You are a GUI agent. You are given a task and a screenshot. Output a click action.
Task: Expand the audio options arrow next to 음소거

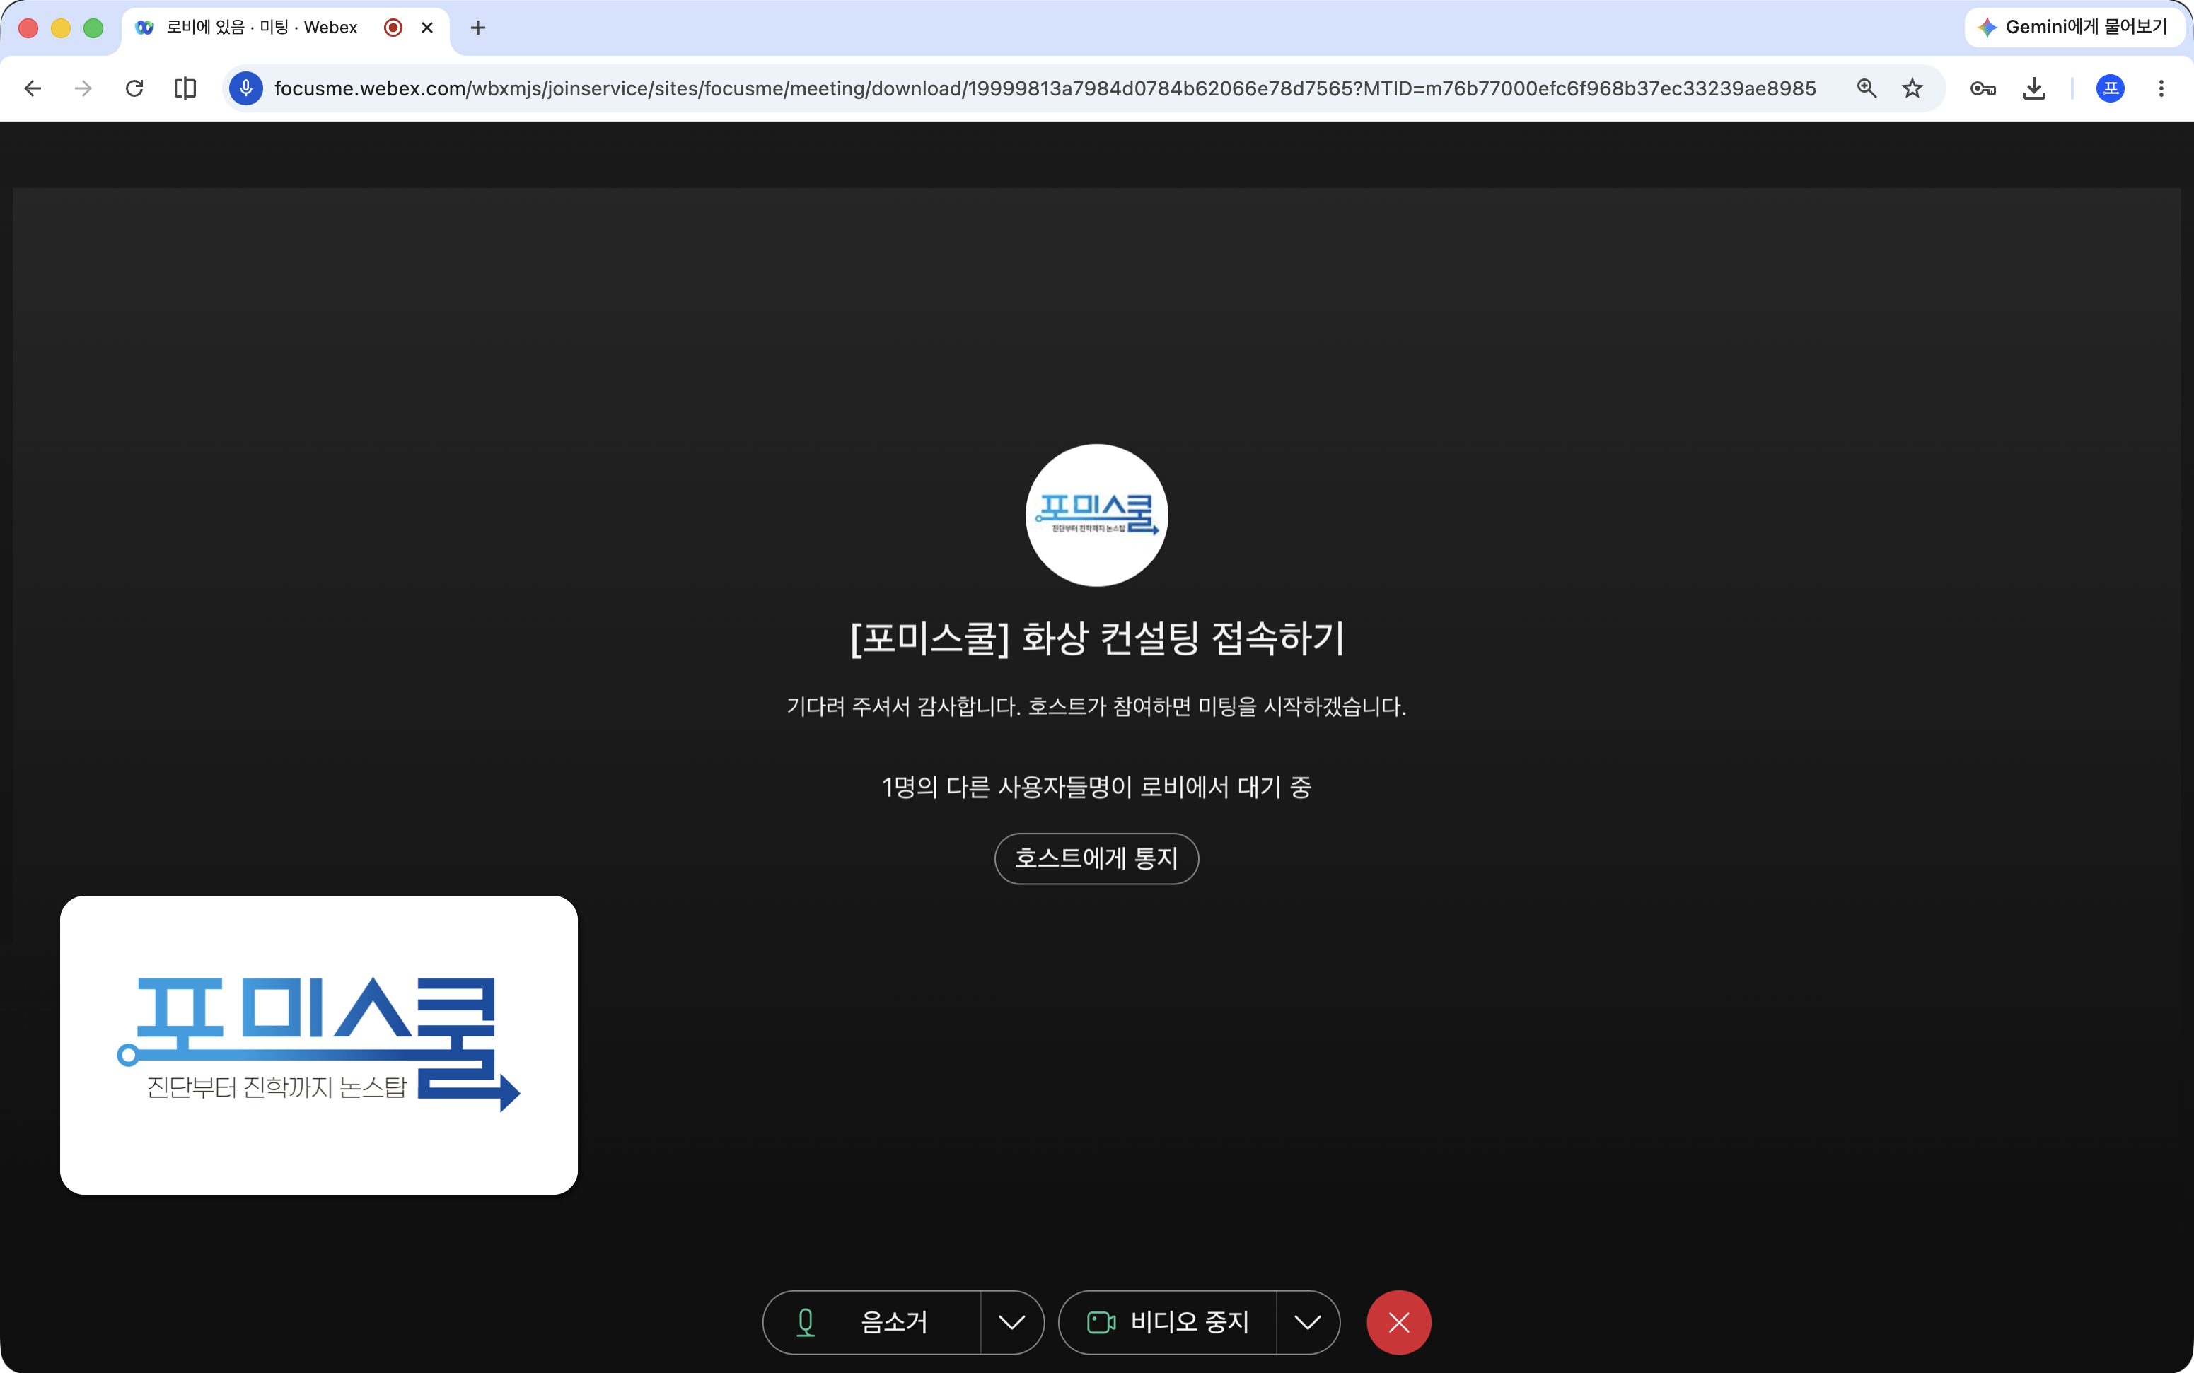[x=1012, y=1322]
